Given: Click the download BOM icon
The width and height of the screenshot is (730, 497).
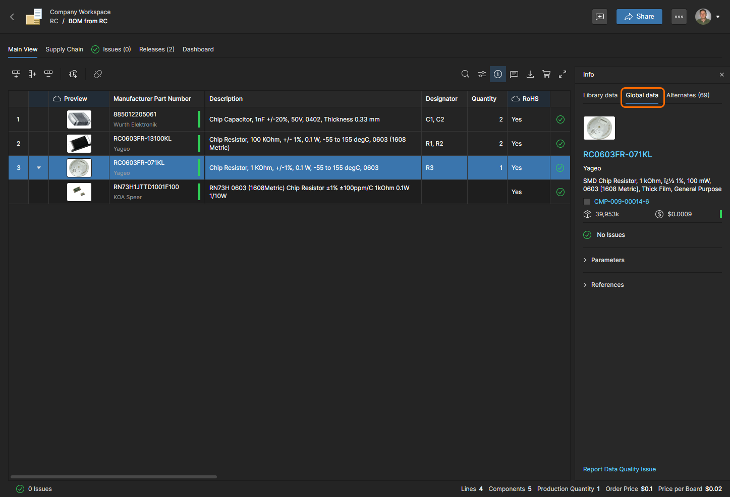Looking at the screenshot, I should click(530, 74).
